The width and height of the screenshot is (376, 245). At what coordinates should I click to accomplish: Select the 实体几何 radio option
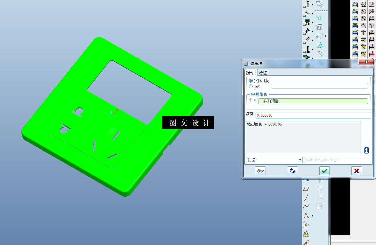pos(251,81)
